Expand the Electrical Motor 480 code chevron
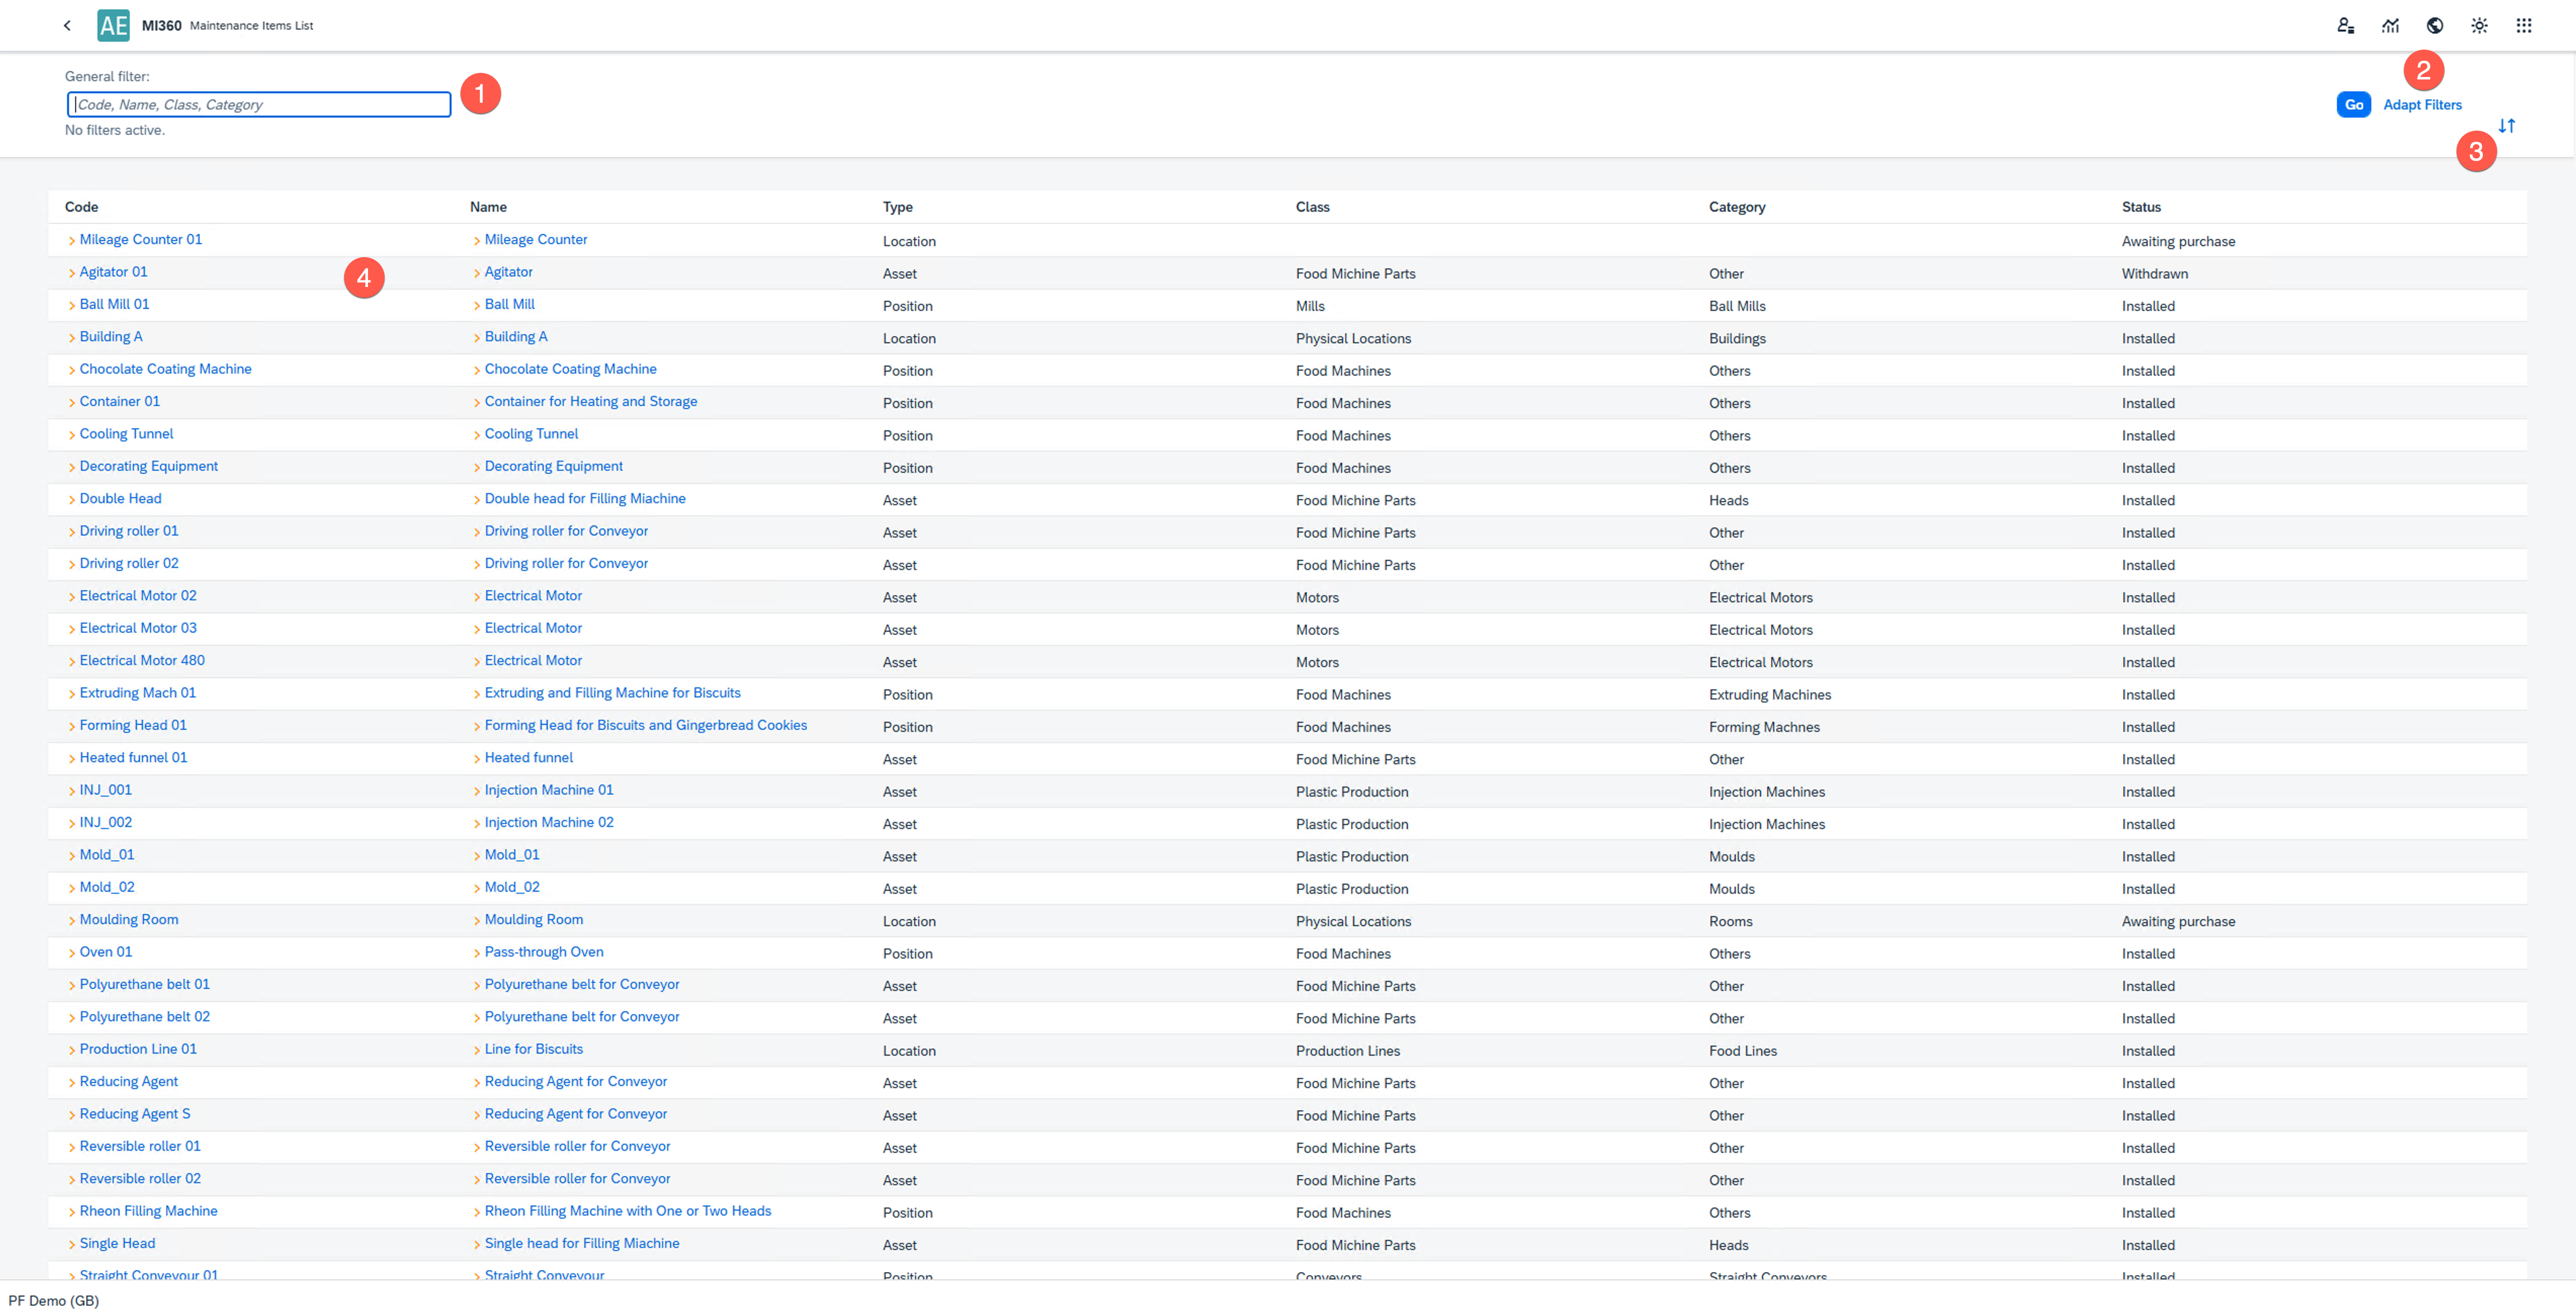 tap(72, 662)
